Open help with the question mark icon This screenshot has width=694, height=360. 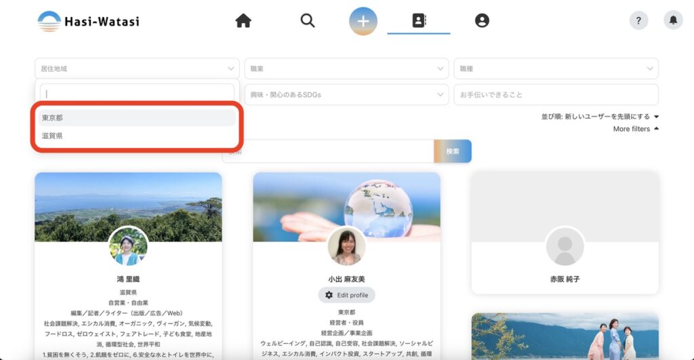tap(638, 20)
